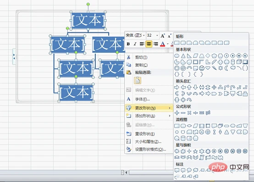Expand the SmartArt text pane tab
Viewport: 254px width, 182px height.
[x=14, y=56]
